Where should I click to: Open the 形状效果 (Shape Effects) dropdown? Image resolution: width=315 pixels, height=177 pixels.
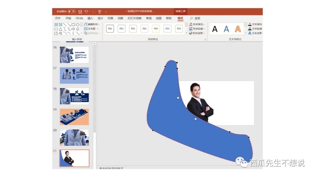click(x=197, y=33)
